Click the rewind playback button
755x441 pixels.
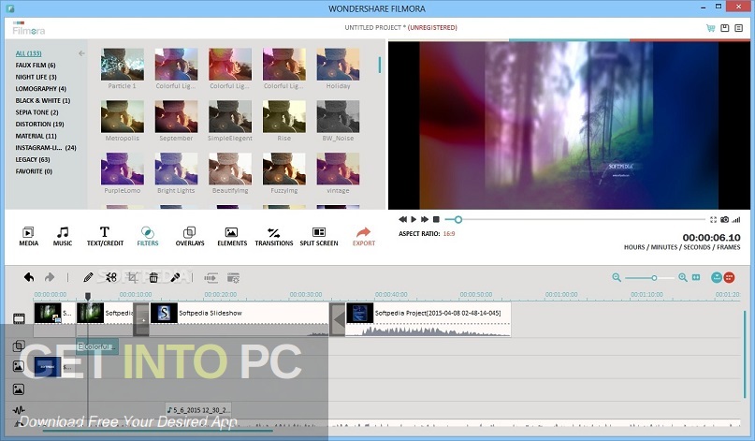tap(402, 219)
